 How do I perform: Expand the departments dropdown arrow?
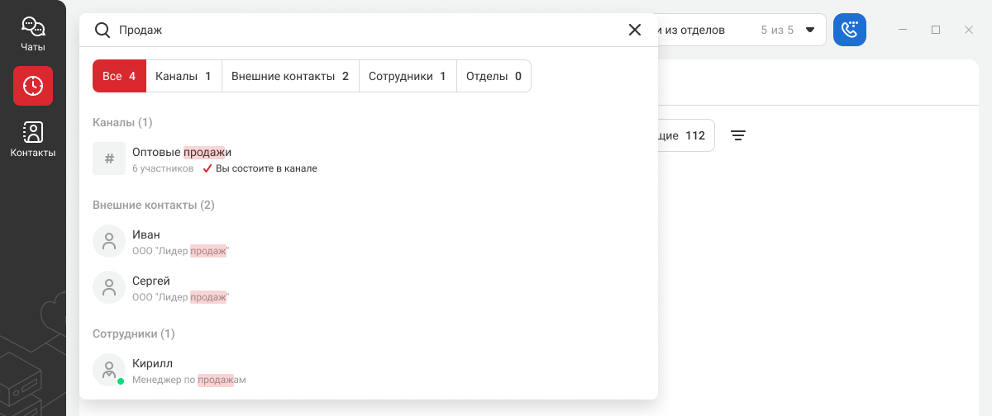pos(810,30)
